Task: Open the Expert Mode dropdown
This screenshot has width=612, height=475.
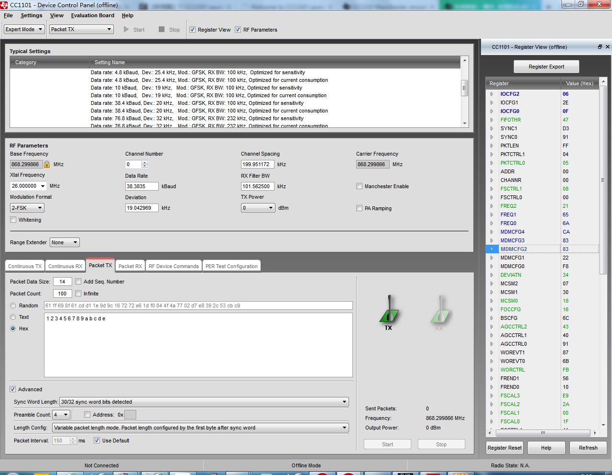Action: (x=24, y=29)
